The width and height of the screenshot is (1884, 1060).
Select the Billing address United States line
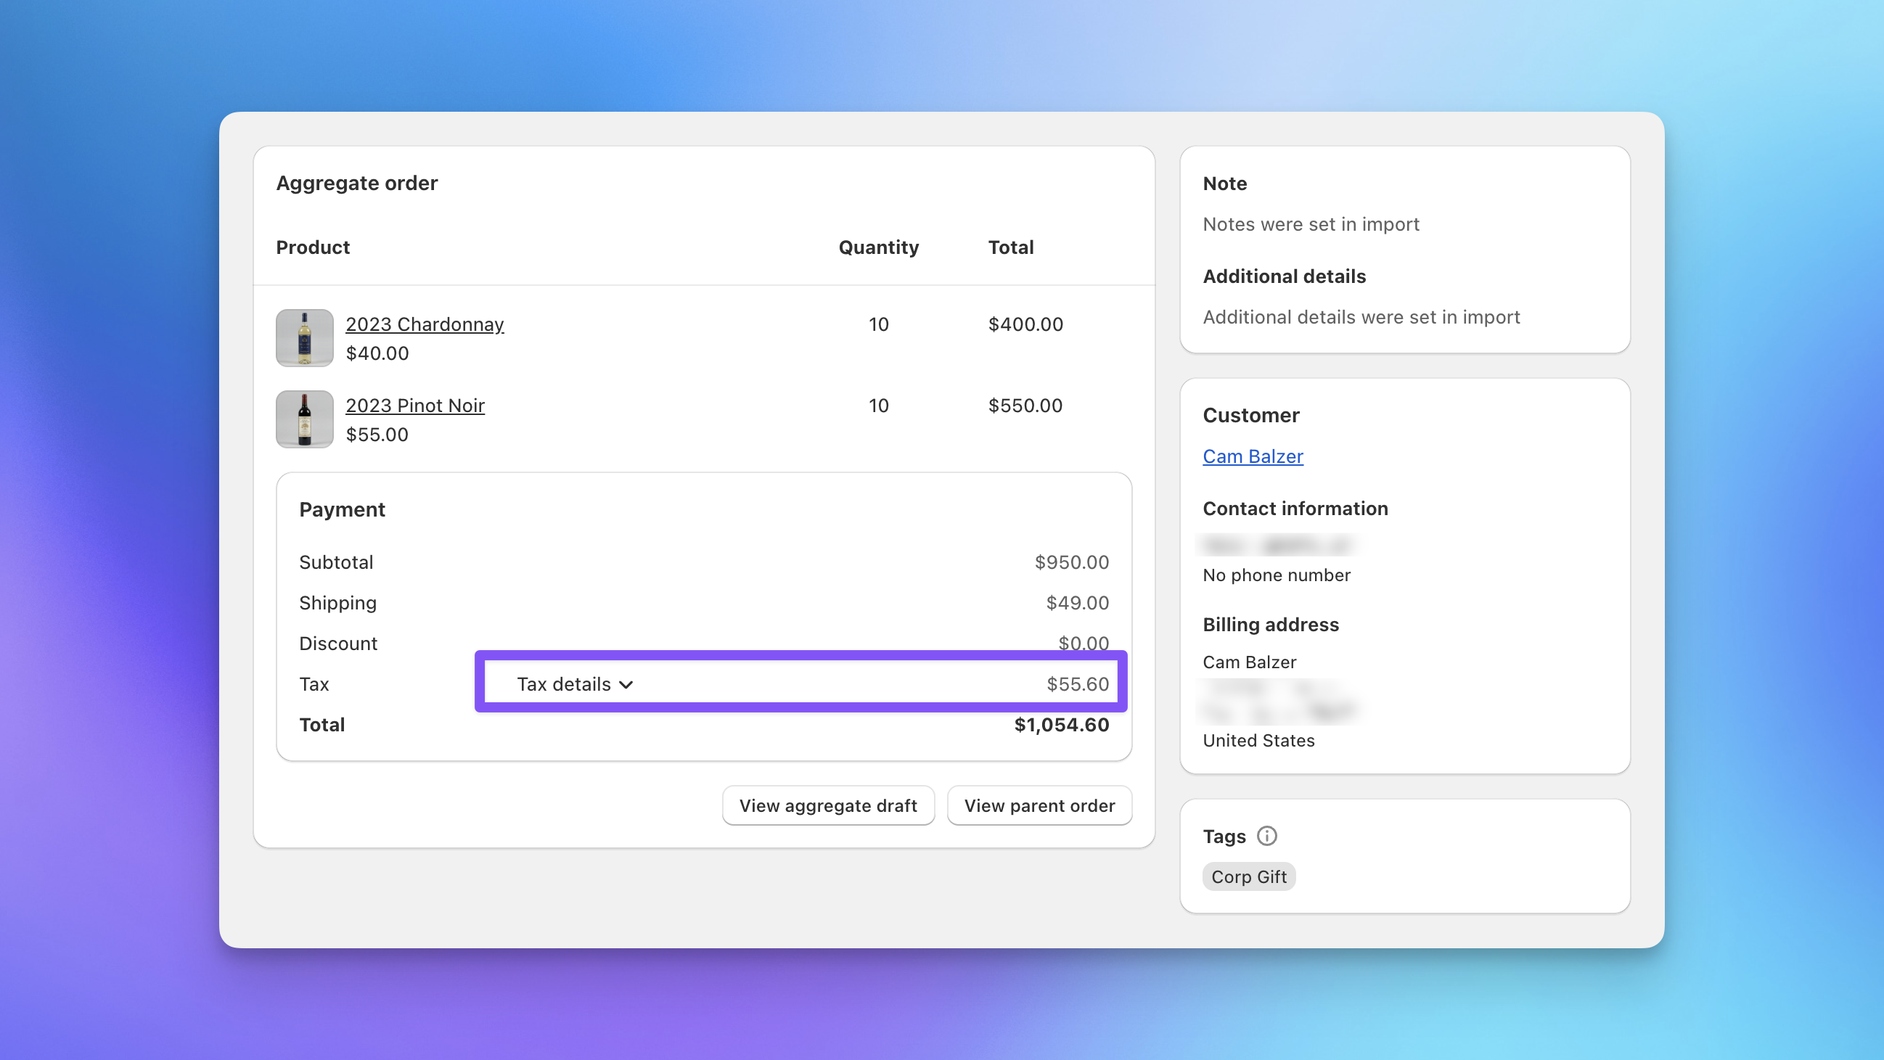(1258, 741)
